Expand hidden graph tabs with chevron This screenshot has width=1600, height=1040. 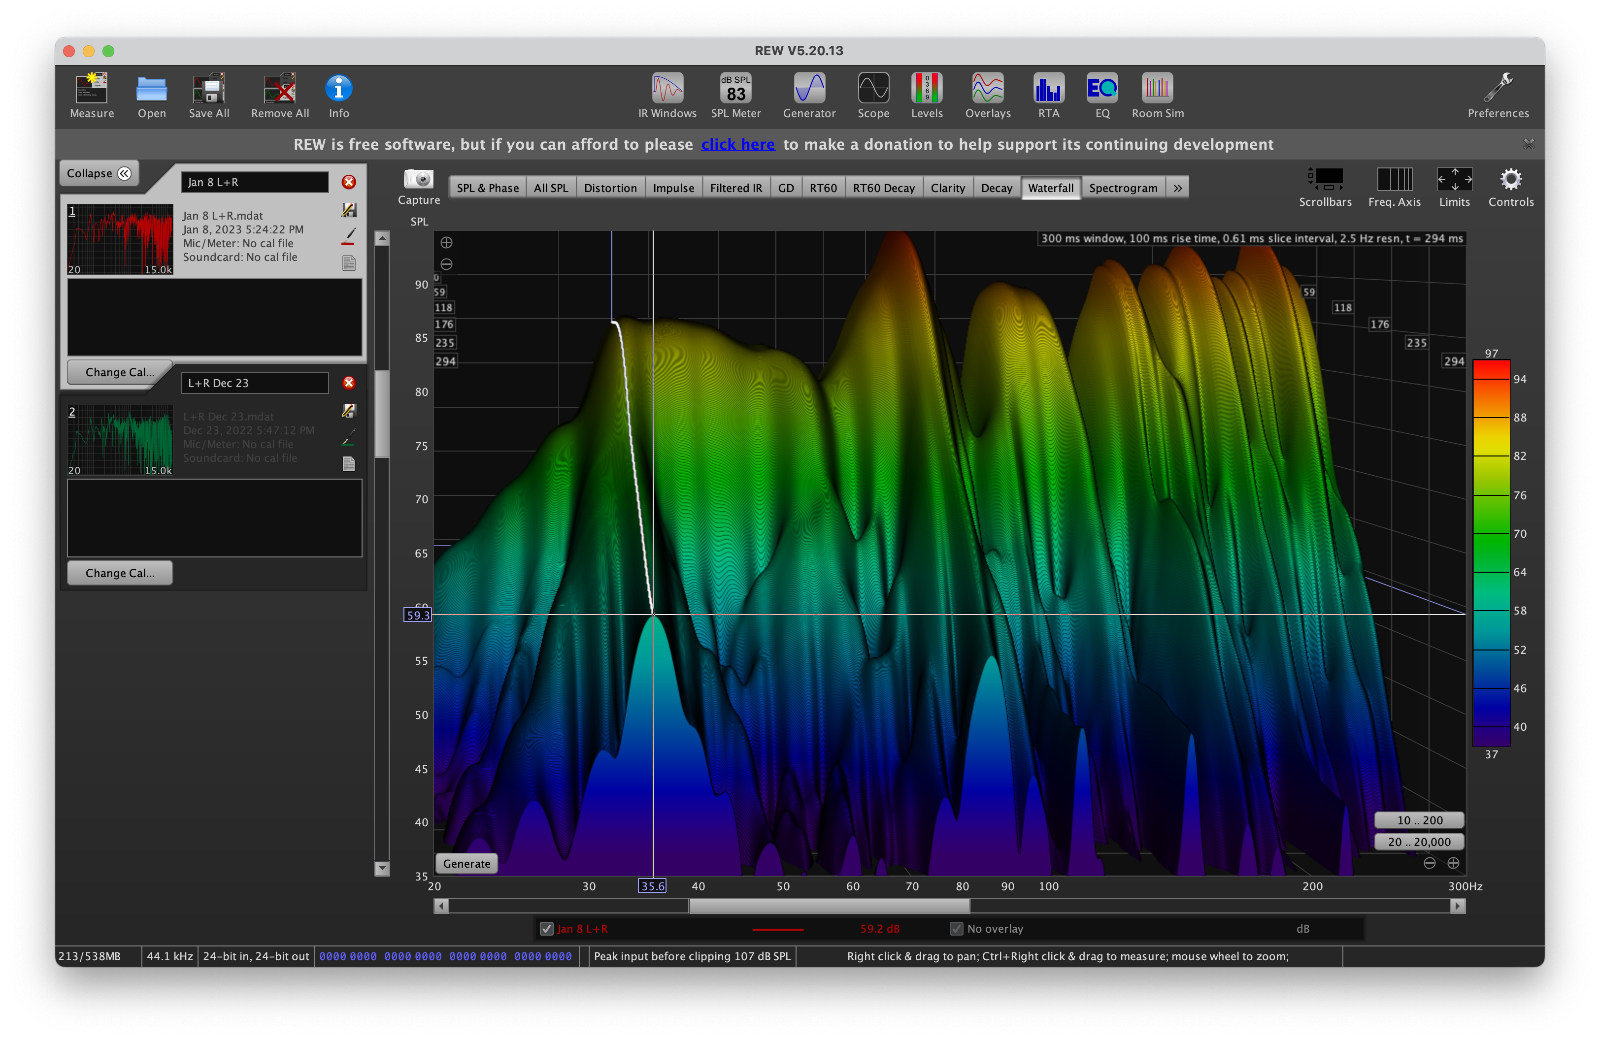point(1177,188)
